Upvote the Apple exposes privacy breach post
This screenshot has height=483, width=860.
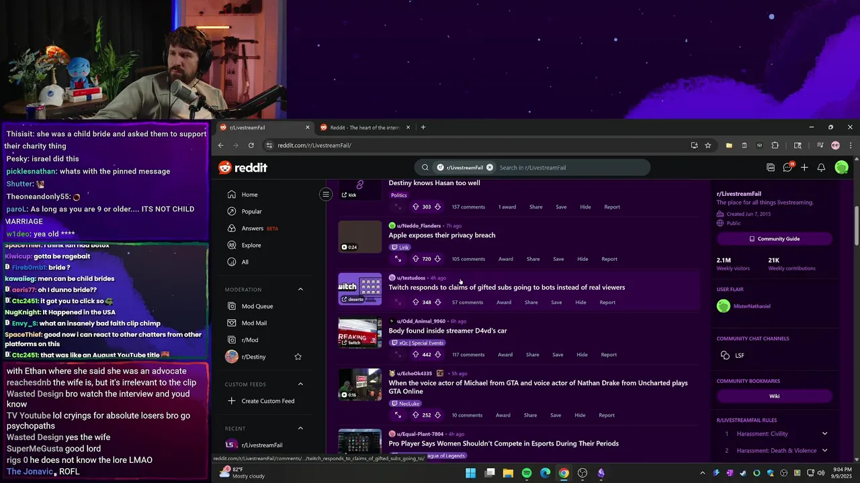tap(415, 259)
